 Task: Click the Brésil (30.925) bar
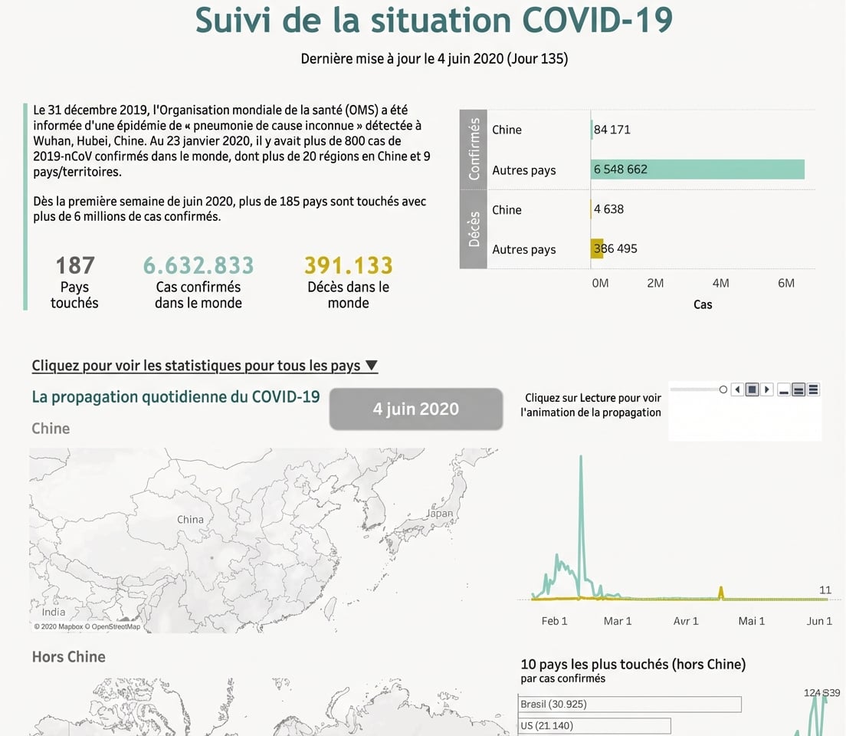click(630, 704)
